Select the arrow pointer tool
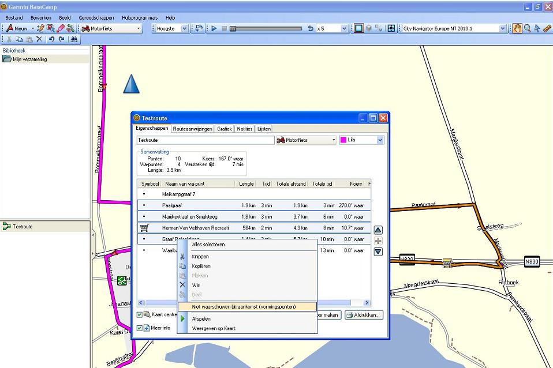The height and width of the screenshot is (368, 553). click(537, 29)
